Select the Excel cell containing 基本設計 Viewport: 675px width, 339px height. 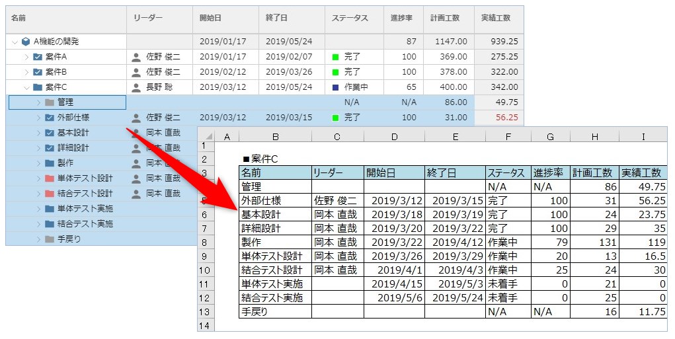(x=274, y=214)
